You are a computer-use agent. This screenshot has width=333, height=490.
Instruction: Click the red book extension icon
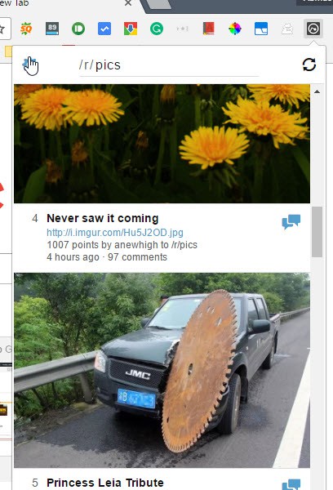pos(209,29)
